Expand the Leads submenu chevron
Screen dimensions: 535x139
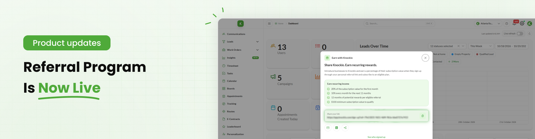click(x=257, y=42)
